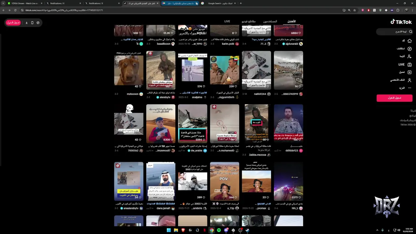
Task: Switch to the LIVE search tab
Action: [x=227, y=21]
